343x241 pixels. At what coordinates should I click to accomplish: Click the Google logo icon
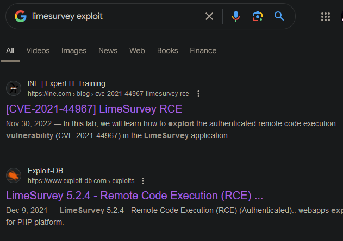click(21, 16)
